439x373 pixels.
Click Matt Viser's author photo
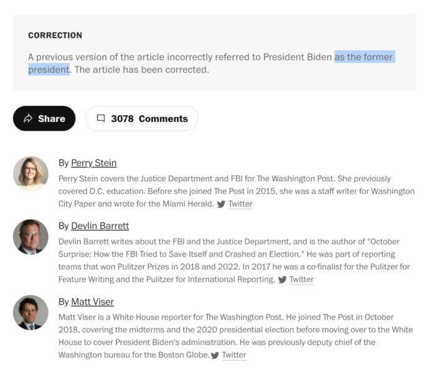point(31,312)
